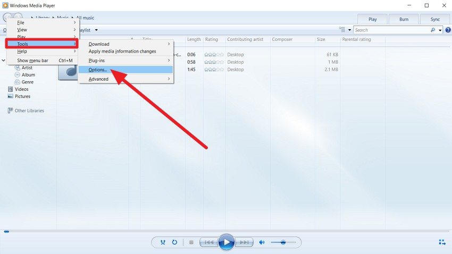
Task: Focus the Search input field
Action: point(392,30)
